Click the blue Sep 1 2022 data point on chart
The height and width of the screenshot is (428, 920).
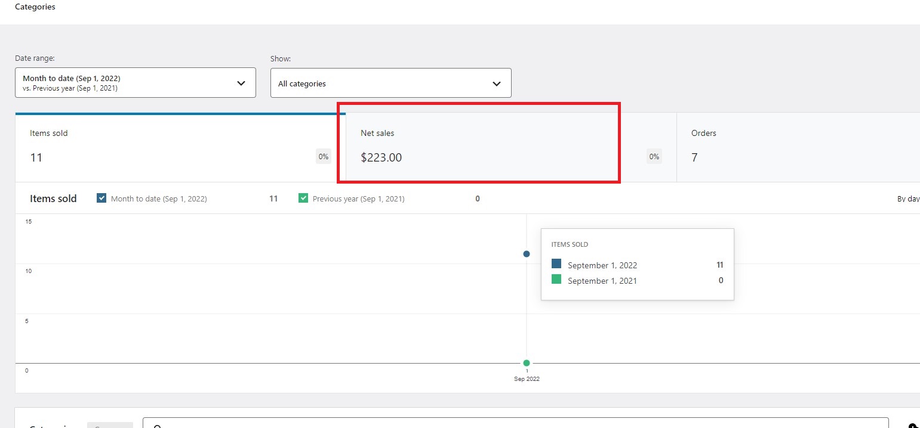tap(526, 254)
